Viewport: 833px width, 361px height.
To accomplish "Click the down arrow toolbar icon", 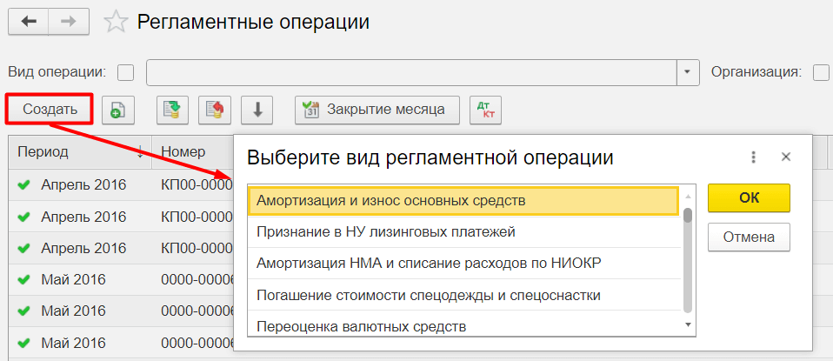I will [x=257, y=110].
